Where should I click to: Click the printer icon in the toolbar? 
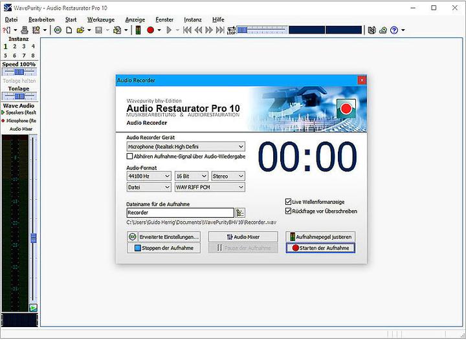[25, 30]
